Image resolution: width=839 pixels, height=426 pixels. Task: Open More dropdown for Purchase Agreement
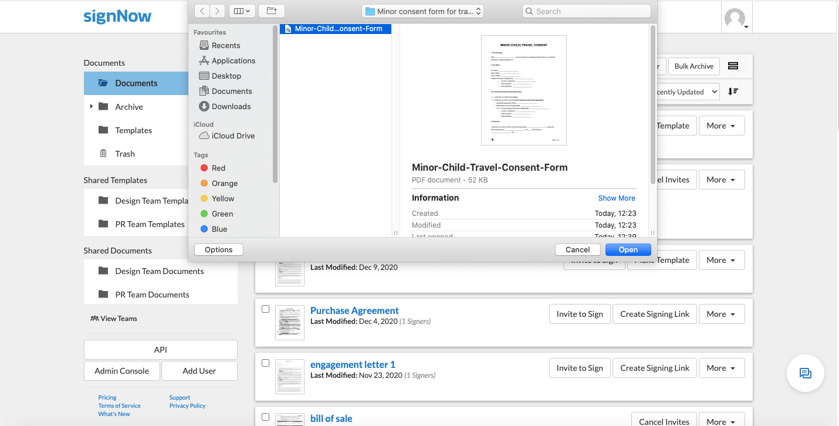pyautogui.click(x=722, y=314)
